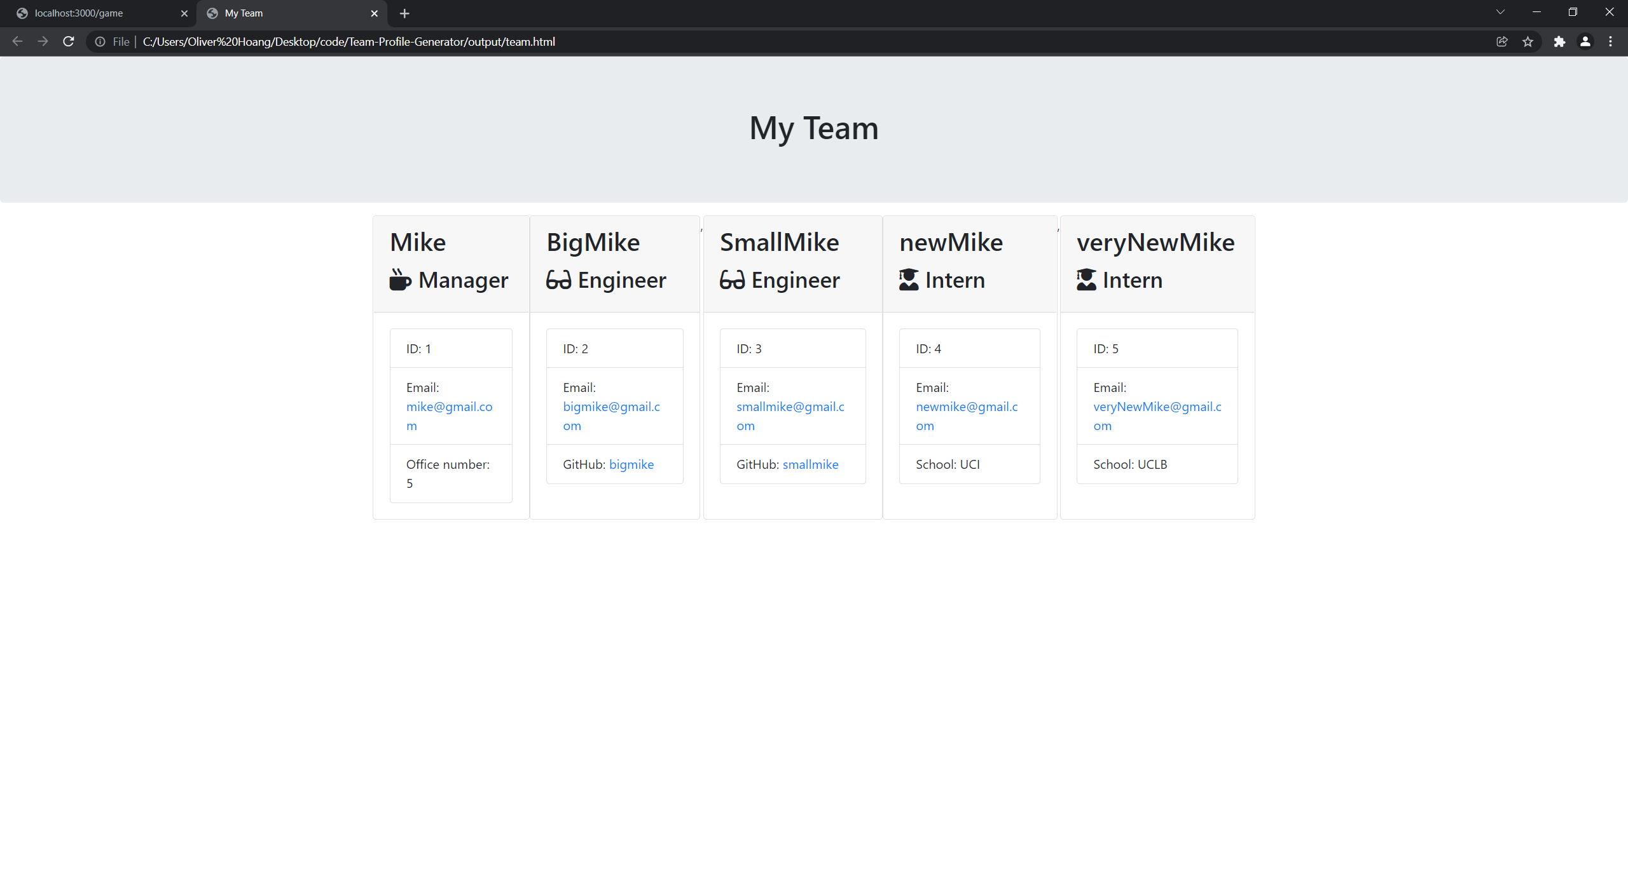Click the share page icon

click(1502, 41)
